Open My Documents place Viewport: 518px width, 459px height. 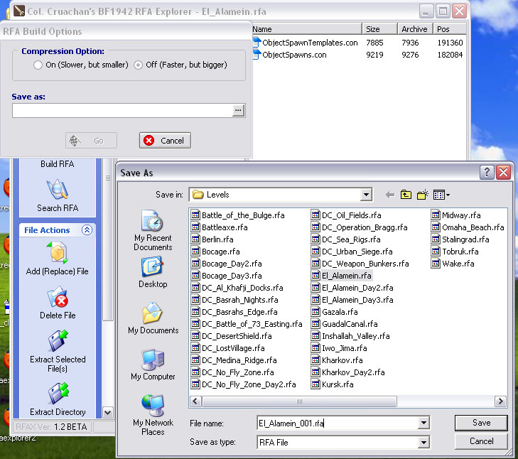click(153, 318)
